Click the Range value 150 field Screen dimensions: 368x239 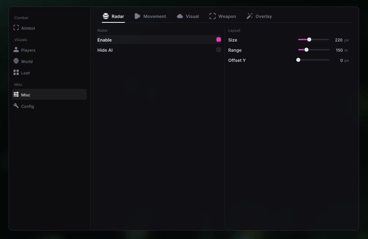pos(339,50)
